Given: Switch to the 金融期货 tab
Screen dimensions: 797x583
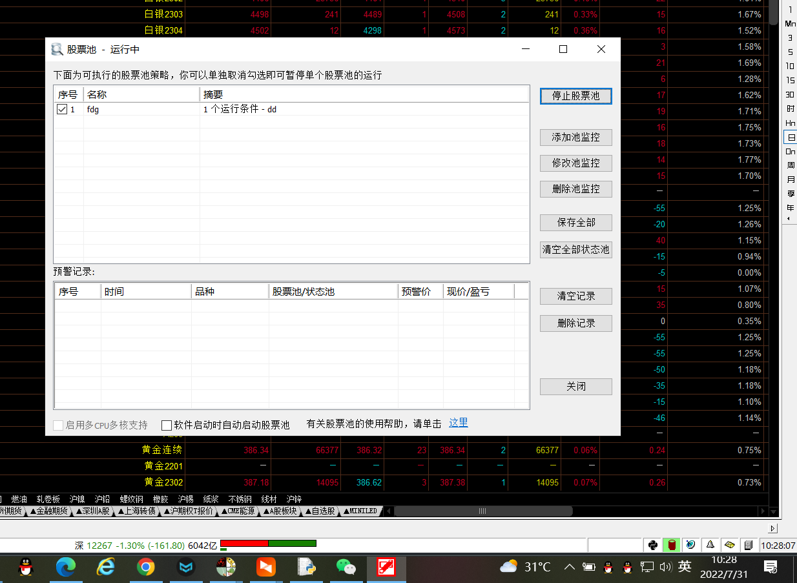Looking at the screenshot, I should (x=50, y=511).
